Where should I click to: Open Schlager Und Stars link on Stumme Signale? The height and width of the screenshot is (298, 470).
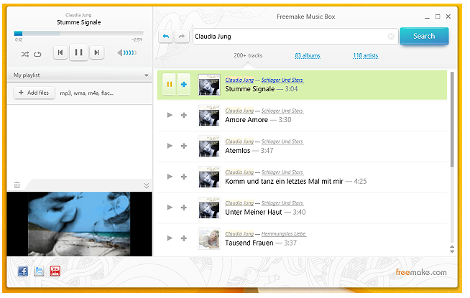(x=282, y=80)
